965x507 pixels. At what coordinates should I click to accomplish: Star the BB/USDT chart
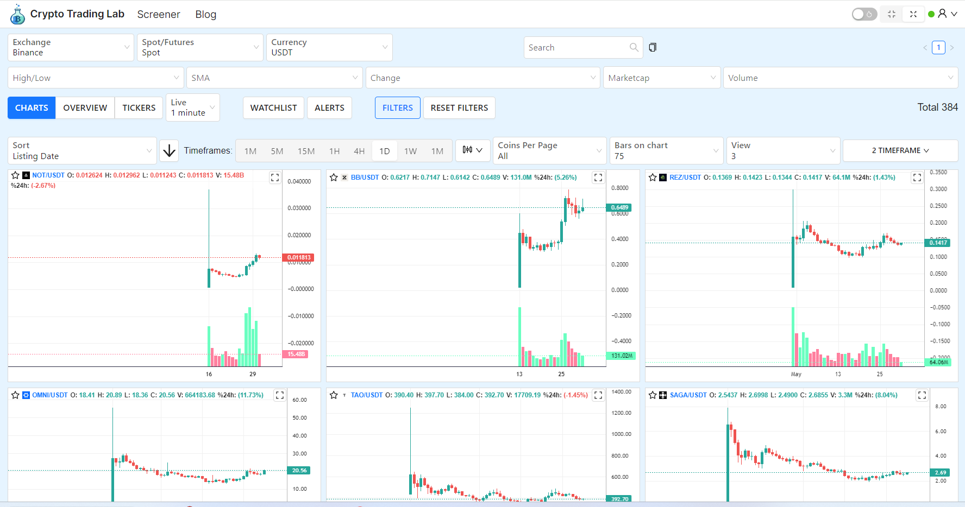(x=334, y=178)
